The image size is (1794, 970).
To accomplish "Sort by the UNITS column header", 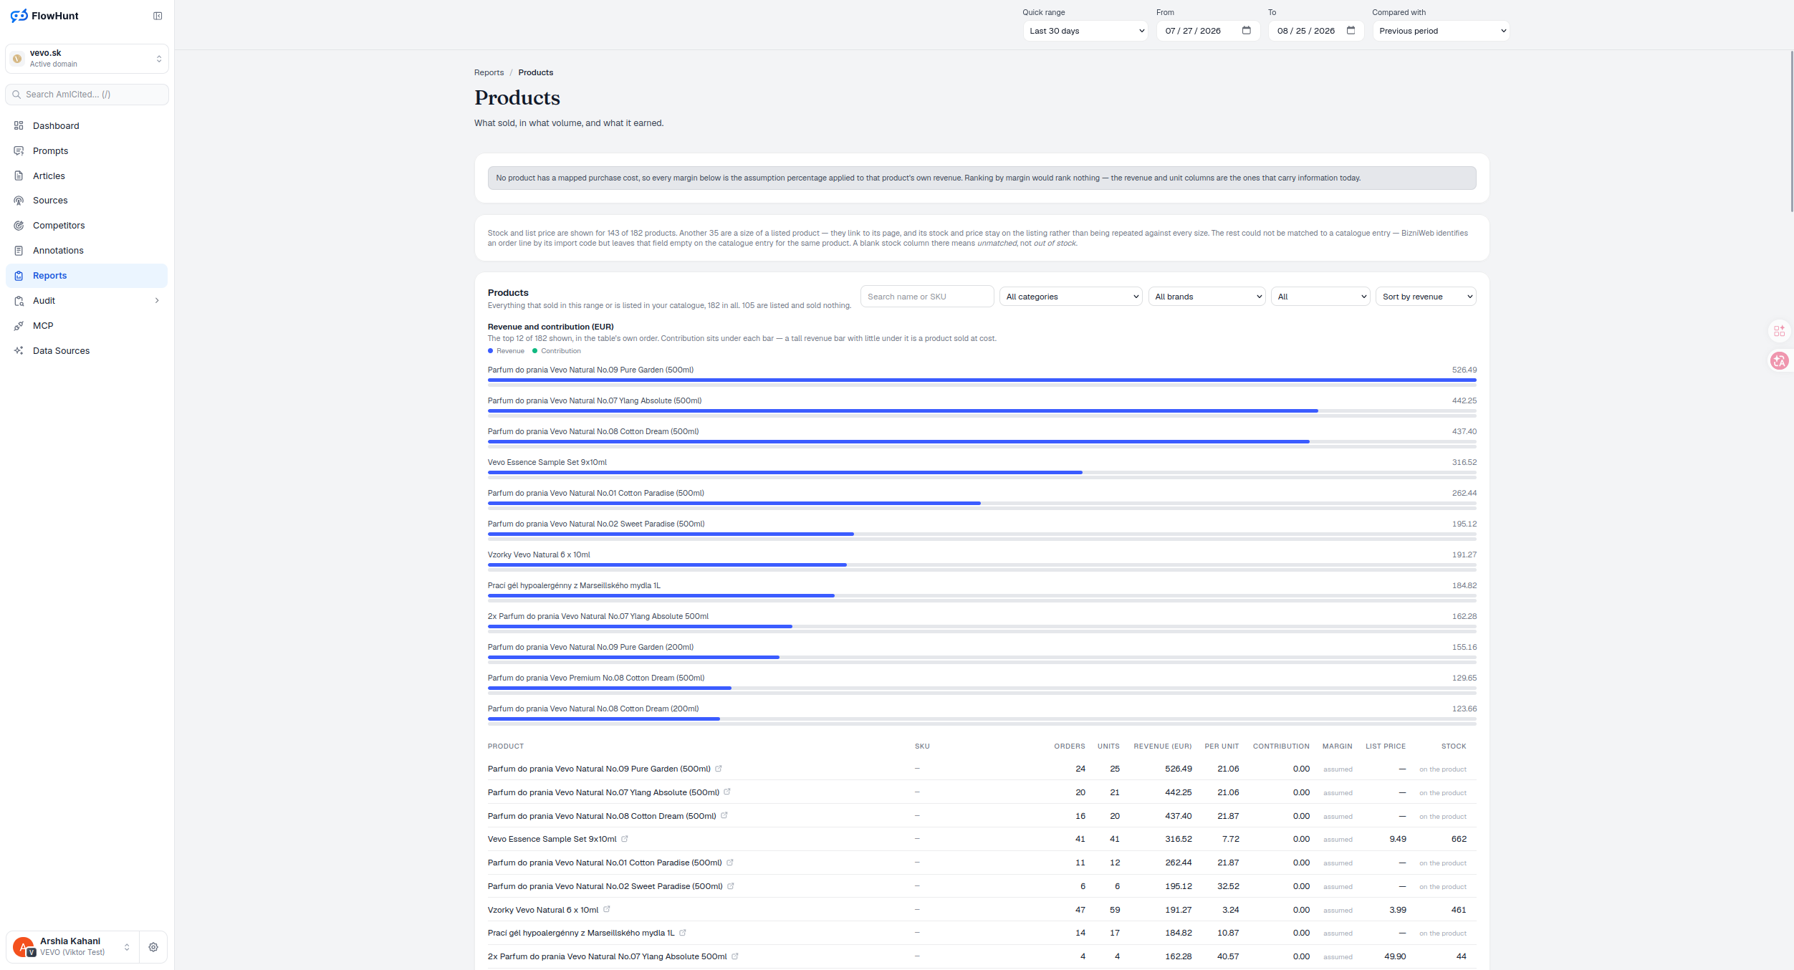I will point(1108,746).
